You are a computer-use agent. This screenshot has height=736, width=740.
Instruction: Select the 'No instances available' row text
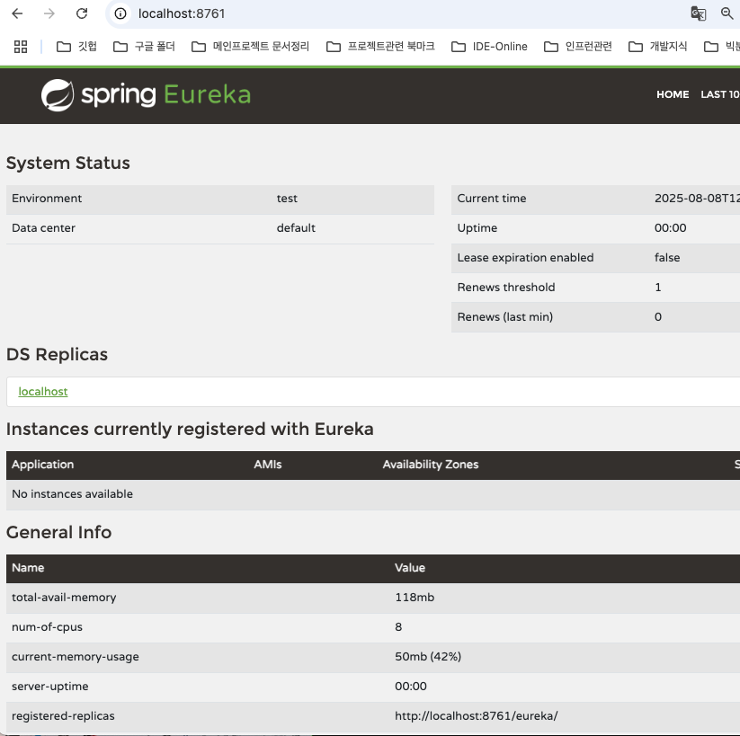(x=72, y=494)
